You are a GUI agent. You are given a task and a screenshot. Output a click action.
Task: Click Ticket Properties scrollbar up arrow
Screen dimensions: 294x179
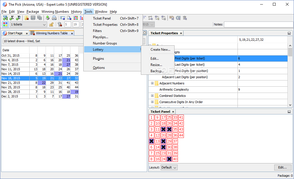pyautogui.click(x=290, y=46)
